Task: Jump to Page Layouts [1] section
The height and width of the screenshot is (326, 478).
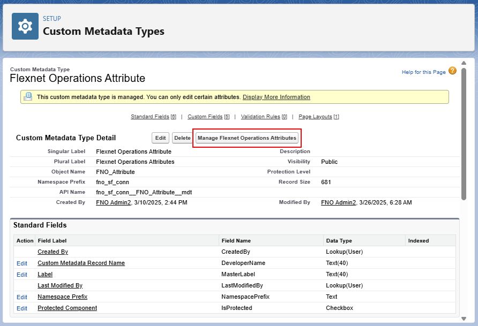Action: 318,117
